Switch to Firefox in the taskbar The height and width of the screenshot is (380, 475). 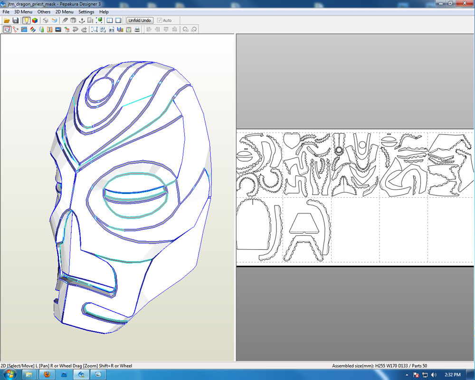pos(47,375)
